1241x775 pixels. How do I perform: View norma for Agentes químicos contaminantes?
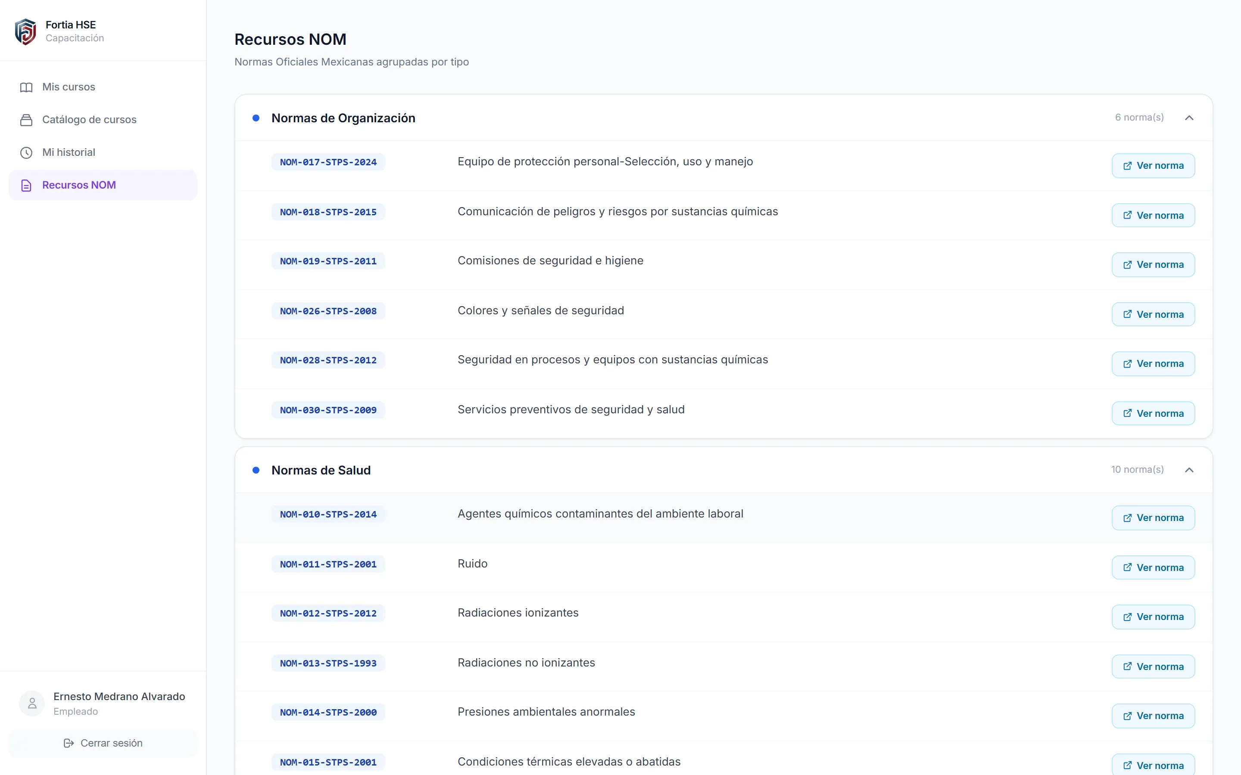1153,518
